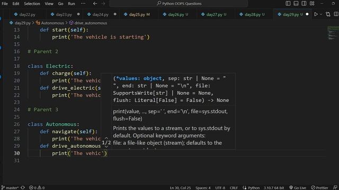The image size is (339, 190).
Task: Open the notifications bell icon
Action: click(335, 188)
